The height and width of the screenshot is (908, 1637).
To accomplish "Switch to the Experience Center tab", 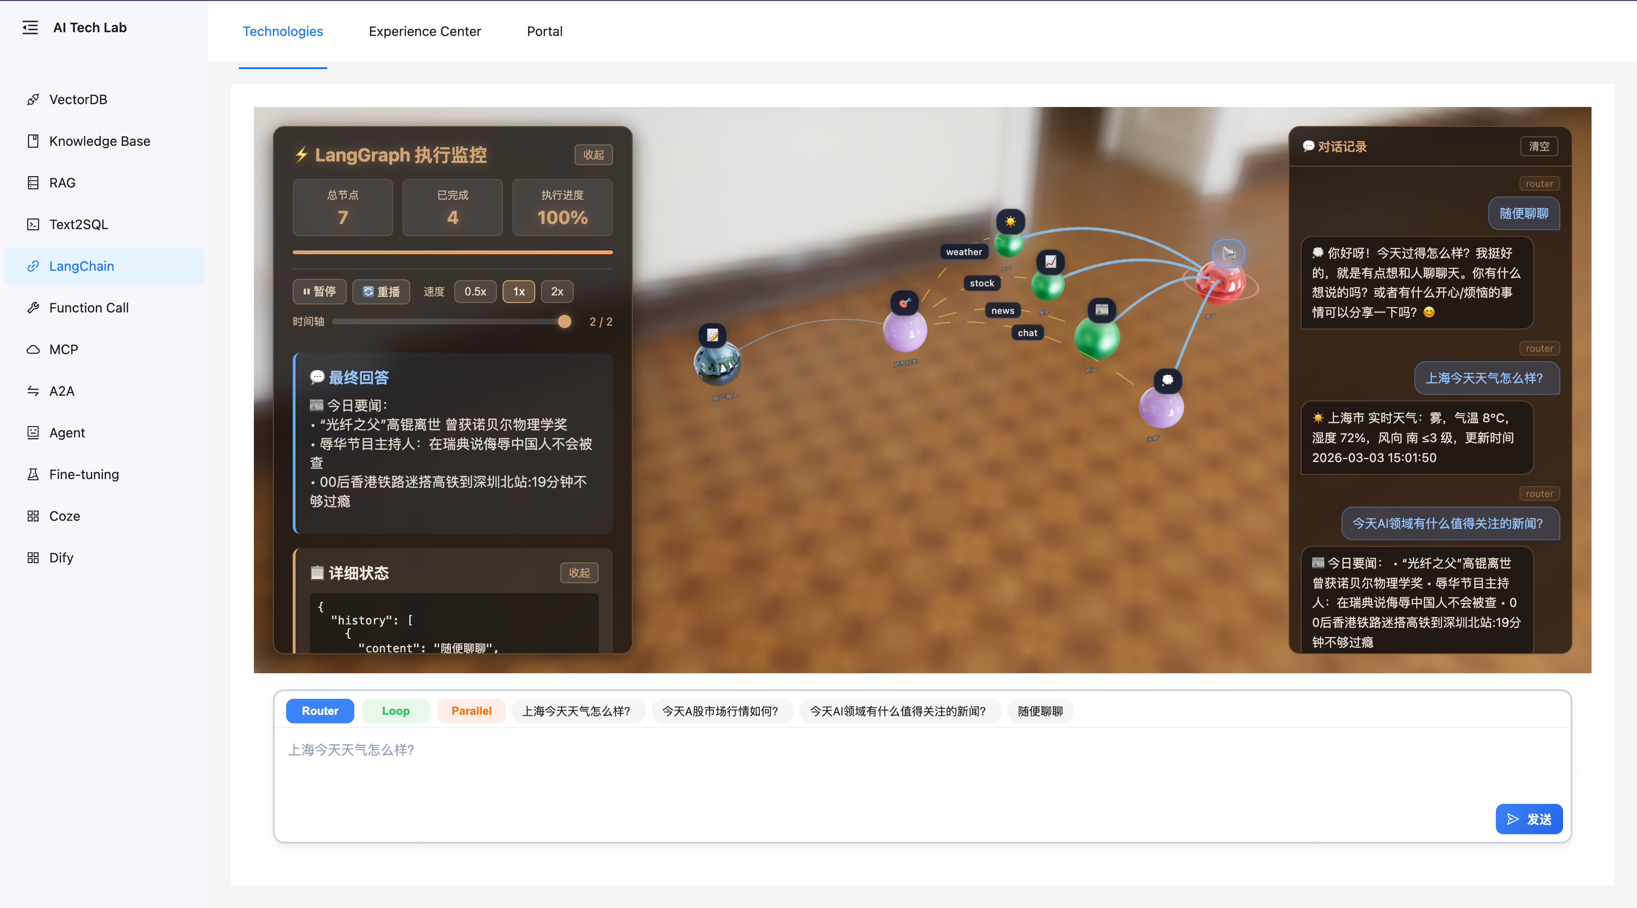I will pos(424,31).
